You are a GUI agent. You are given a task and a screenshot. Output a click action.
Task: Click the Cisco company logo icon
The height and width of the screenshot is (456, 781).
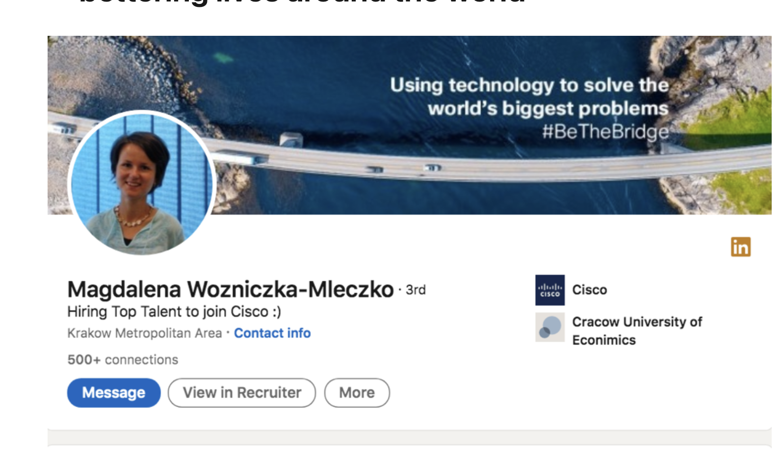(549, 290)
